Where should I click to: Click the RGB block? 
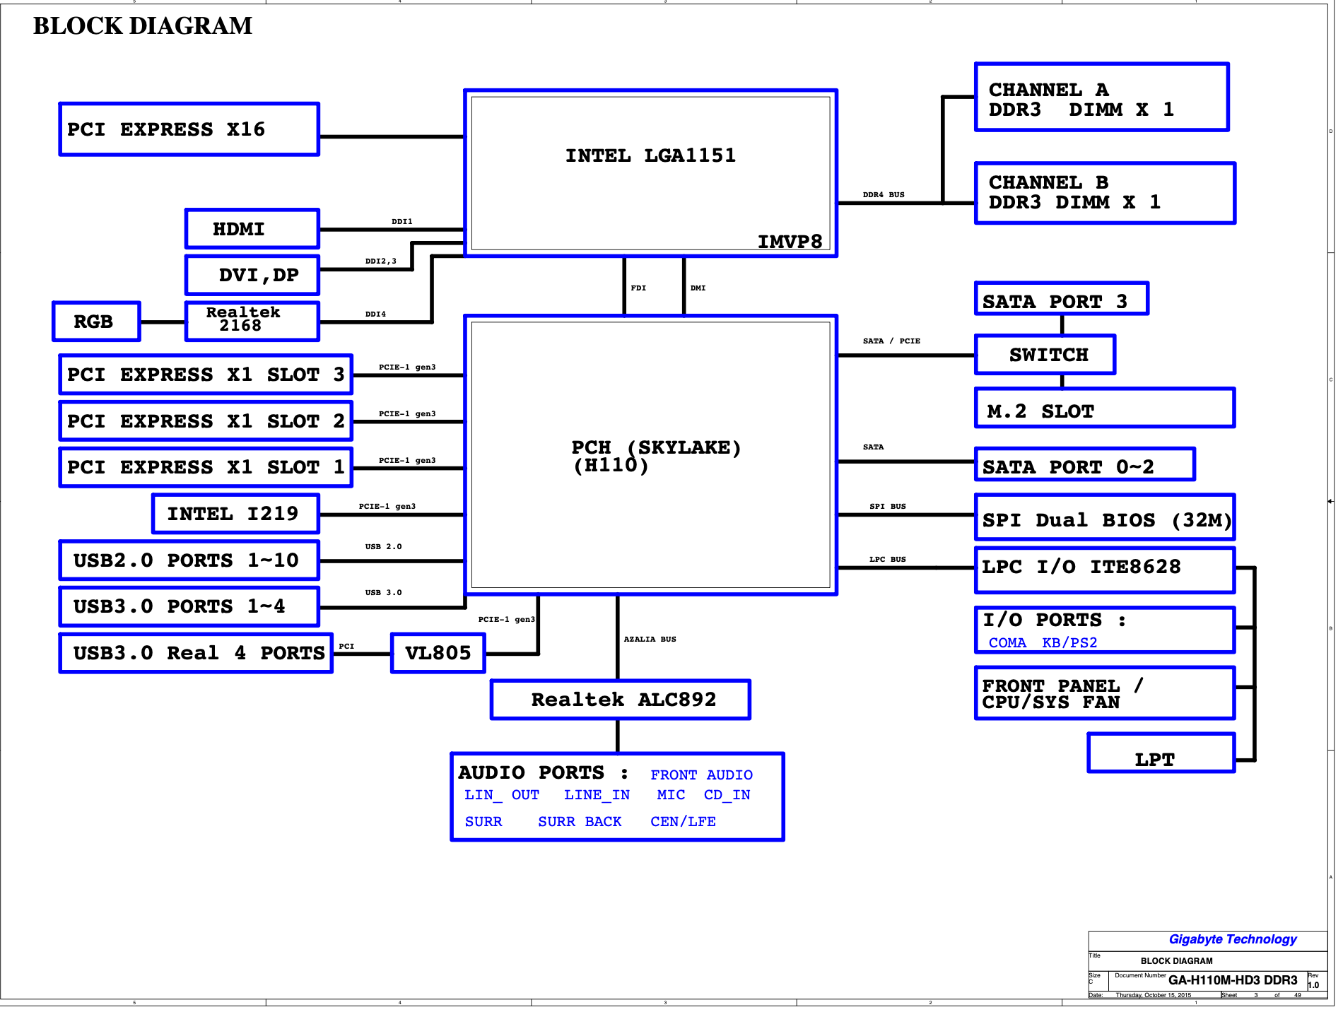pyautogui.click(x=96, y=322)
